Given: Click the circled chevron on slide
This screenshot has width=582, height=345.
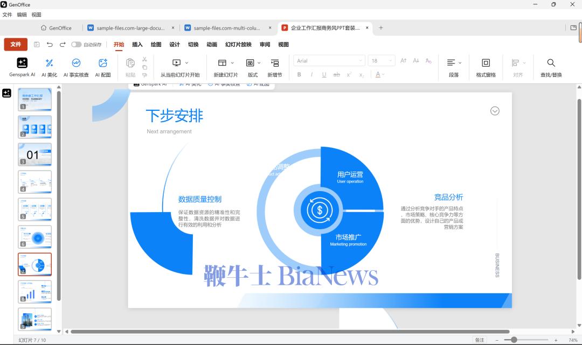Looking at the screenshot, I should pos(495,111).
